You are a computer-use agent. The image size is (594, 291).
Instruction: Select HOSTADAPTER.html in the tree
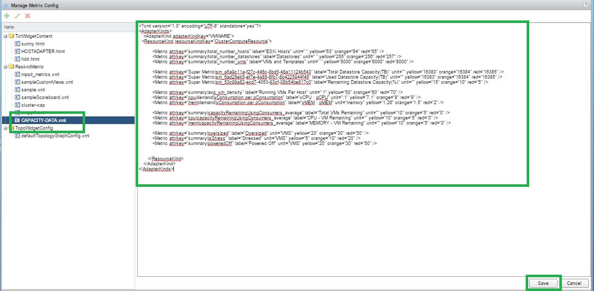pyautogui.click(x=43, y=52)
